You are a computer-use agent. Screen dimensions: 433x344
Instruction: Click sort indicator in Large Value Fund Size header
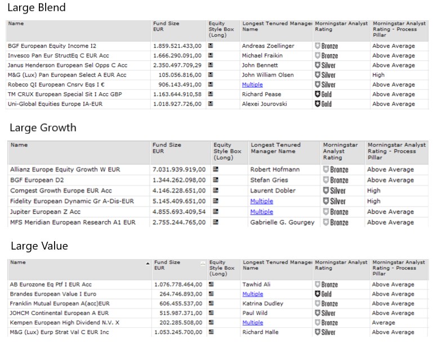[x=202, y=263]
